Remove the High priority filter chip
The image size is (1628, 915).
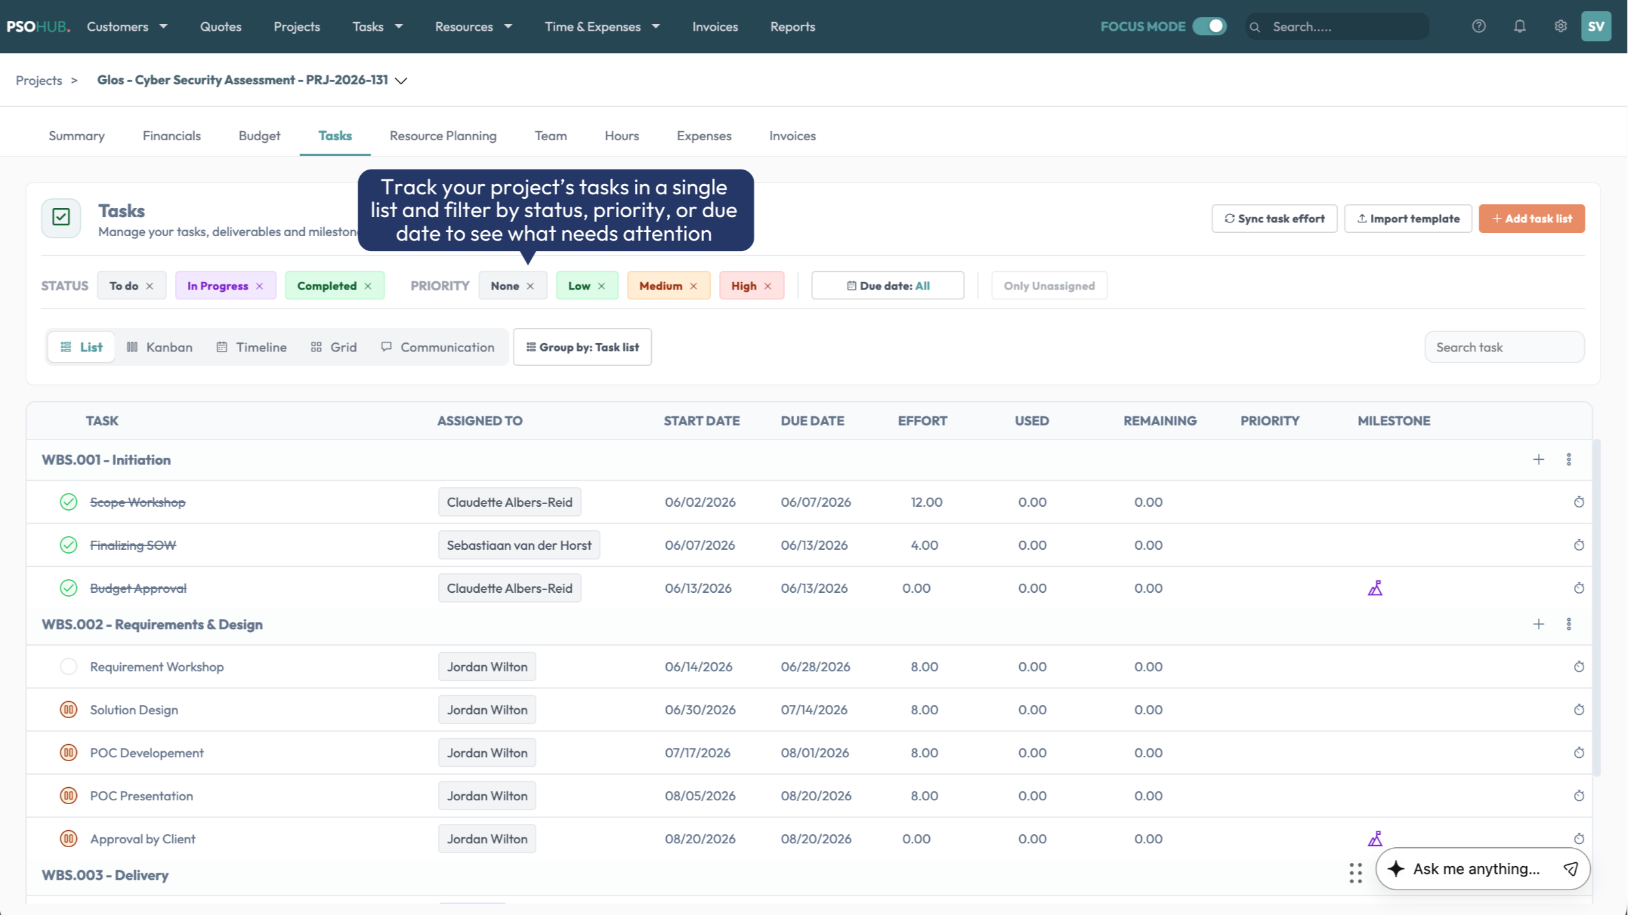coord(767,286)
